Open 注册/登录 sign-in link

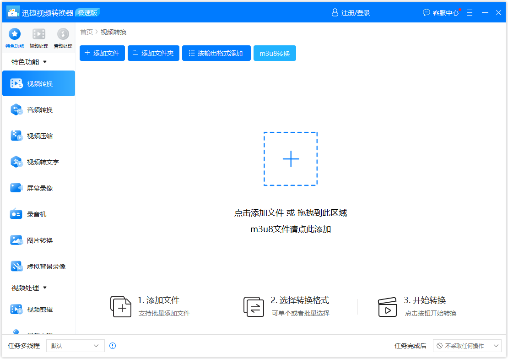pos(351,12)
